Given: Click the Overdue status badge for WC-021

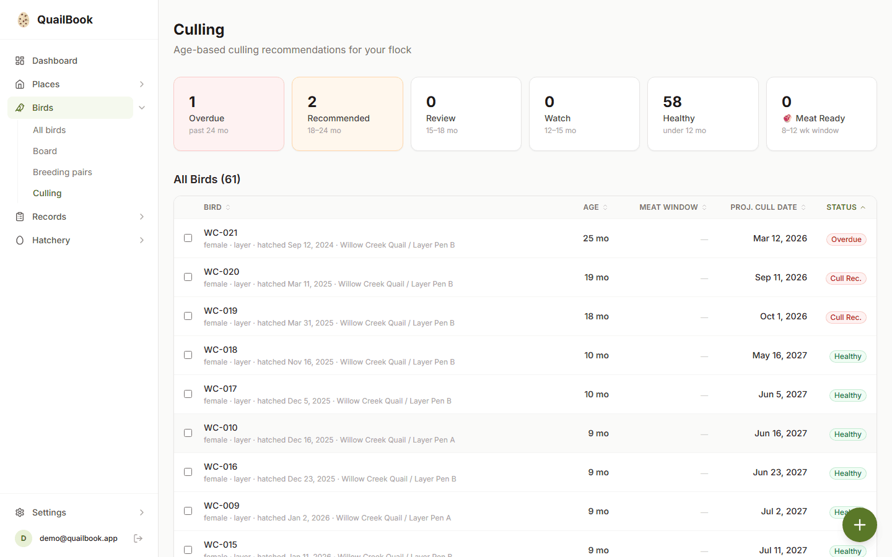Looking at the screenshot, I should (x=846, y=240).
